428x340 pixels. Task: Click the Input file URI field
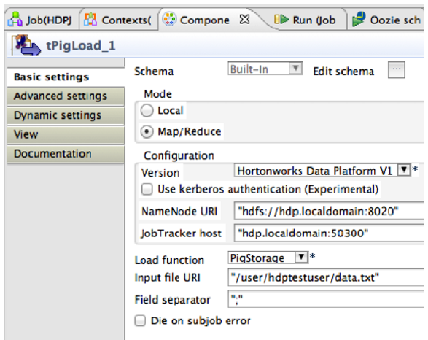coord(326,277)
